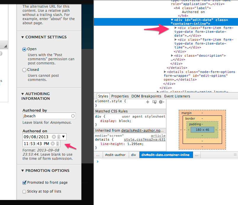Select the Closed comments radio button

coord(24,70)
